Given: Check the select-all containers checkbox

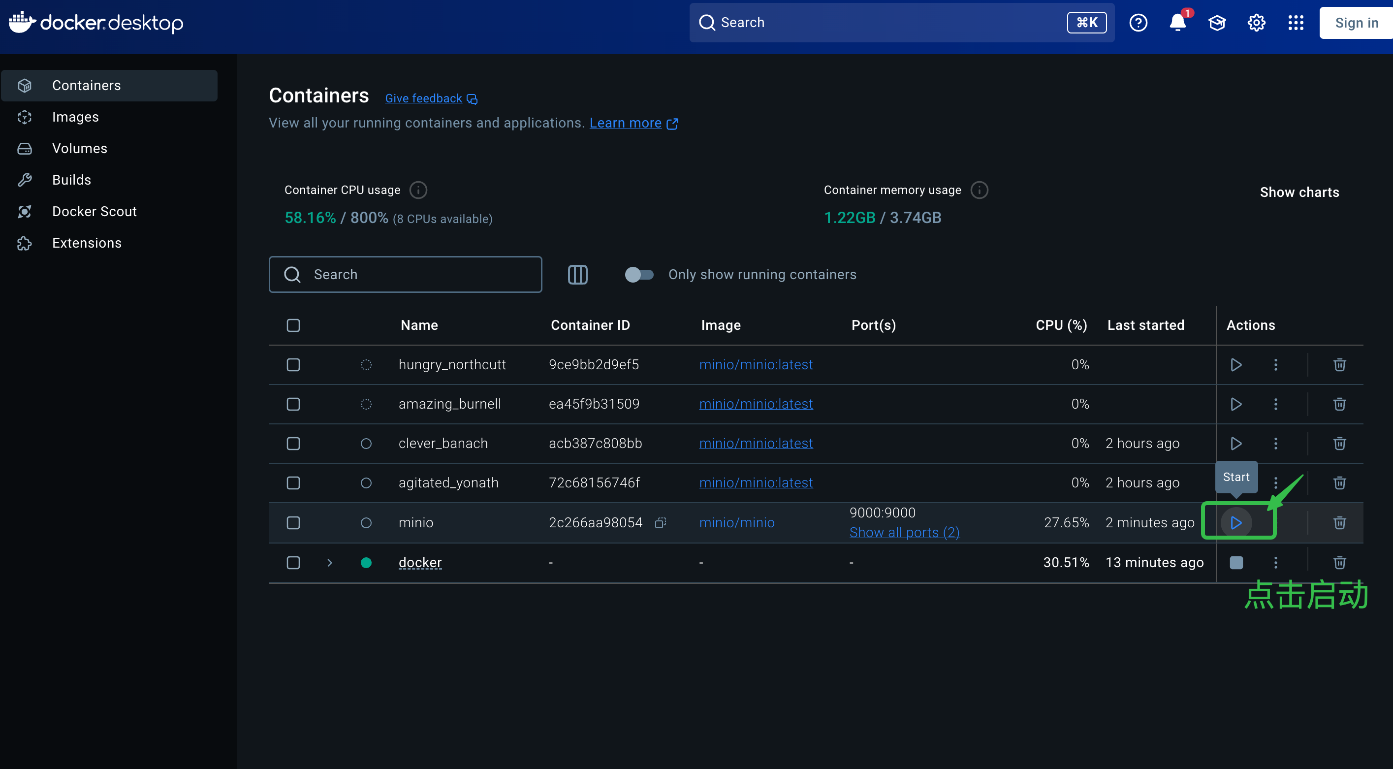Looking at the screenshot, I should tap(293, 325).
